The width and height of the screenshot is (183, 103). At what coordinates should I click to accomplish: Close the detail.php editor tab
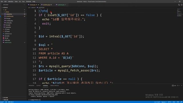pos(38,5)
